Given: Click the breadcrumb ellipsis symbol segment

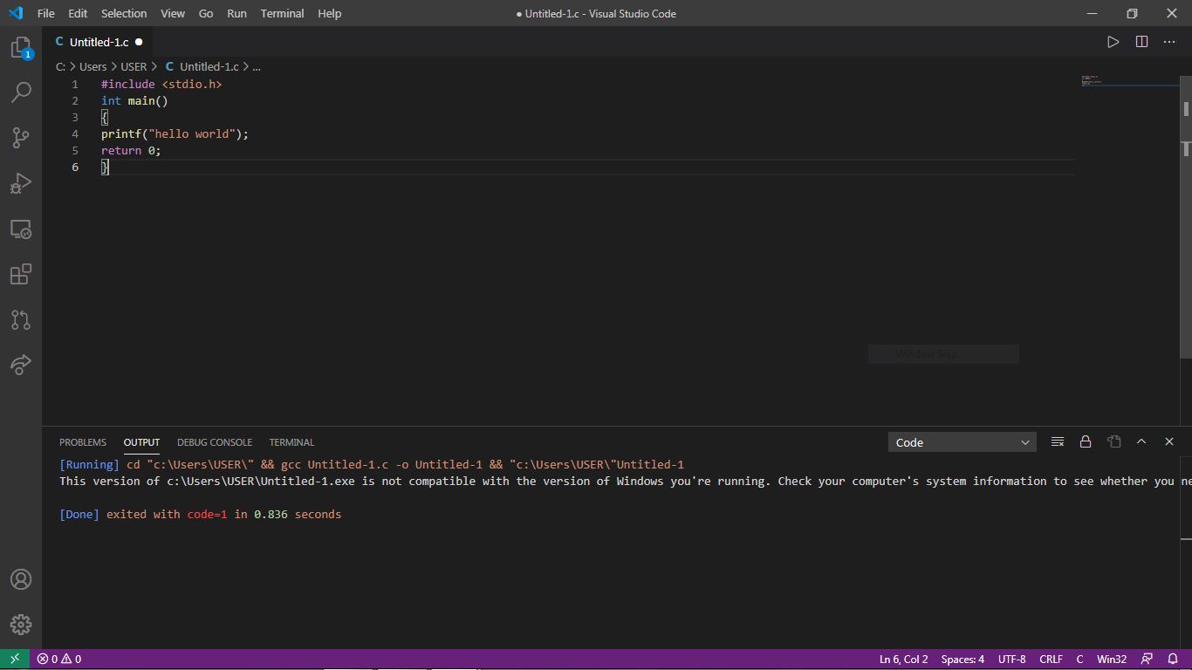Looking at the screenshot, I should 257,66.
